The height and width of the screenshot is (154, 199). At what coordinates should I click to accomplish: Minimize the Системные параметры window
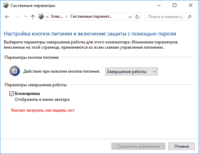click(159, 5)
